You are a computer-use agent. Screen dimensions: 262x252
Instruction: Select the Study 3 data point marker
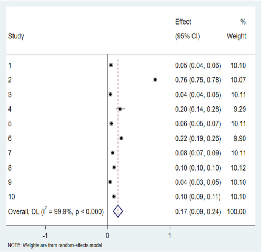pos(110,94)
